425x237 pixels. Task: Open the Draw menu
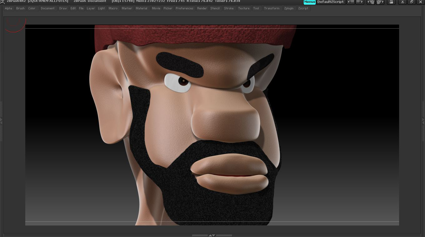pyautogui.click(x=63, y=8)
